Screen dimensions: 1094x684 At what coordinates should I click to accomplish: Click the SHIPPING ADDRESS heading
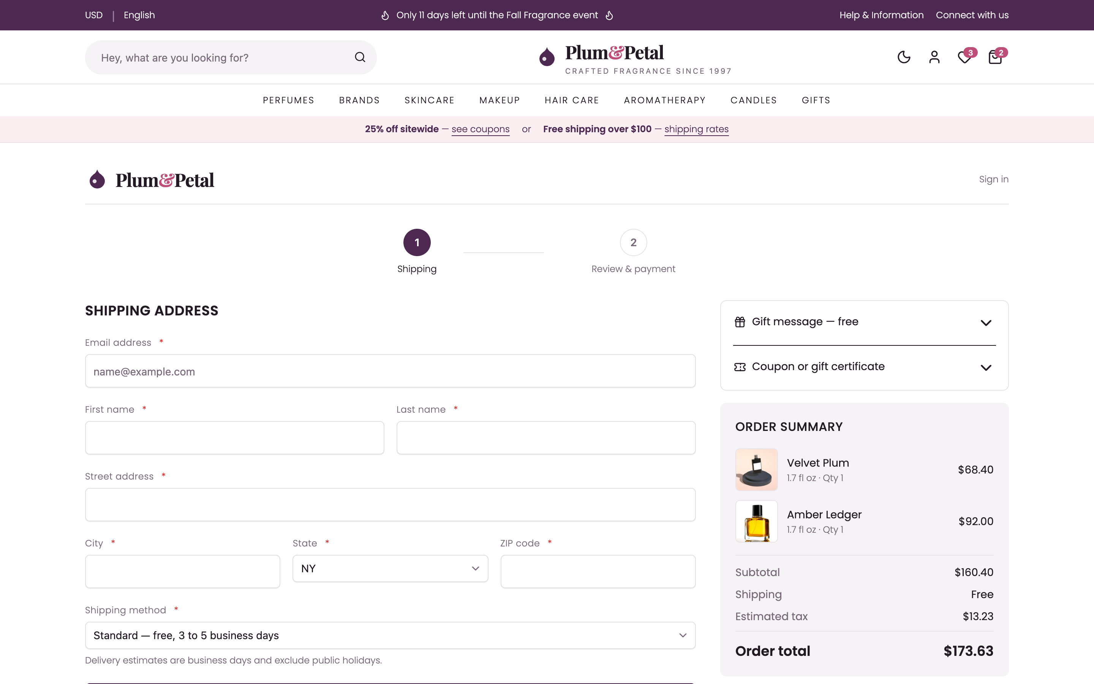click(152, 311)
